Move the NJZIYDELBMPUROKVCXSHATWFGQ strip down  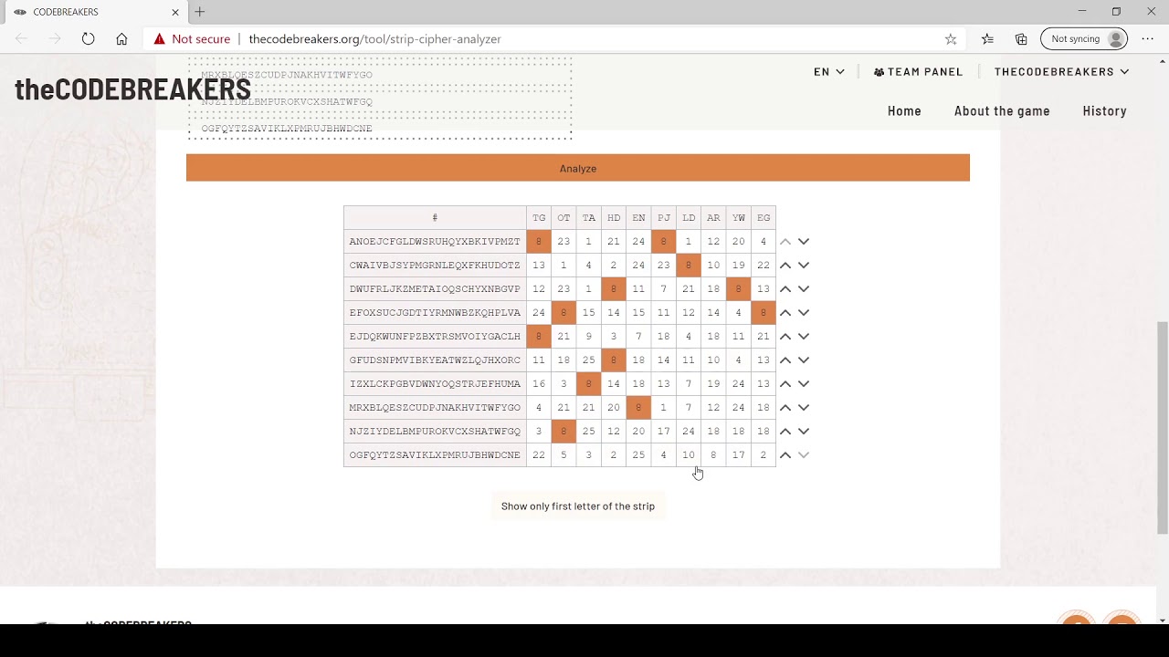(x=804, y=432)
